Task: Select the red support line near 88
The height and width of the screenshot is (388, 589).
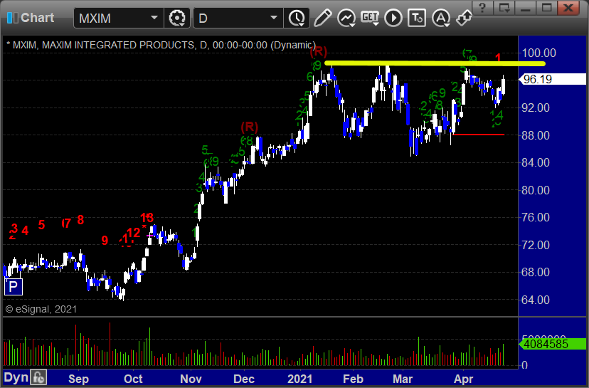Action: pos(479,135)
